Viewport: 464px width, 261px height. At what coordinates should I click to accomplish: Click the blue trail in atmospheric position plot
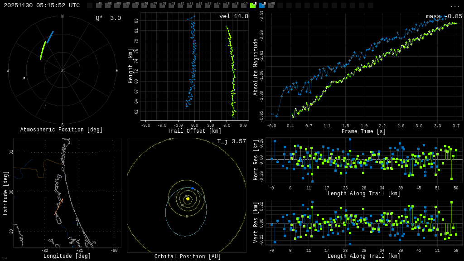50,37
